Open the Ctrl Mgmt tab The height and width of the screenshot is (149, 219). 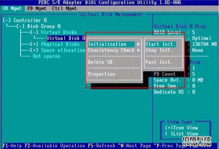64,9
